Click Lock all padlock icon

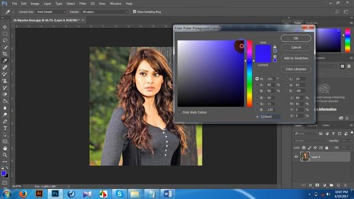click(x=327, y=148)
